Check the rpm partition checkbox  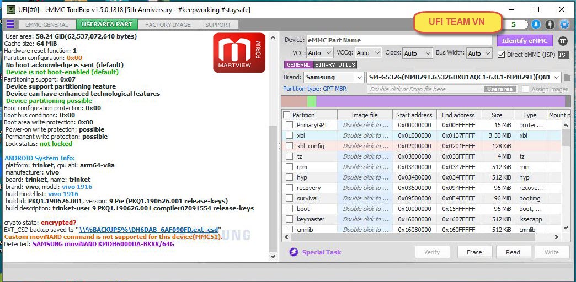click(290, 167)
